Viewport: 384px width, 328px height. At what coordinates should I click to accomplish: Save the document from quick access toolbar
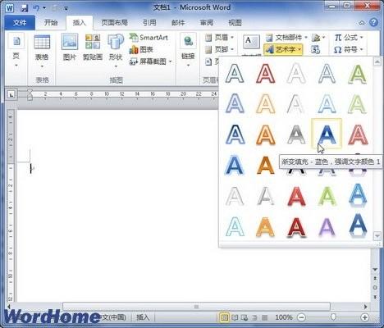click(x=25, y=7)
